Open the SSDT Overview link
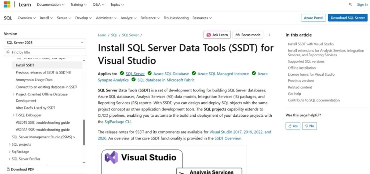 click(x=228, y=138)
